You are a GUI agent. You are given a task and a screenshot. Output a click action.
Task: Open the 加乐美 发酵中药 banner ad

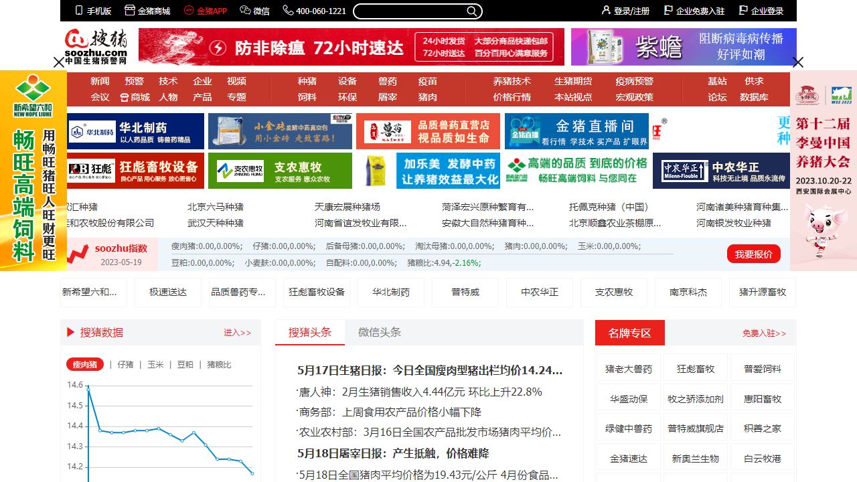click(428, 171)
